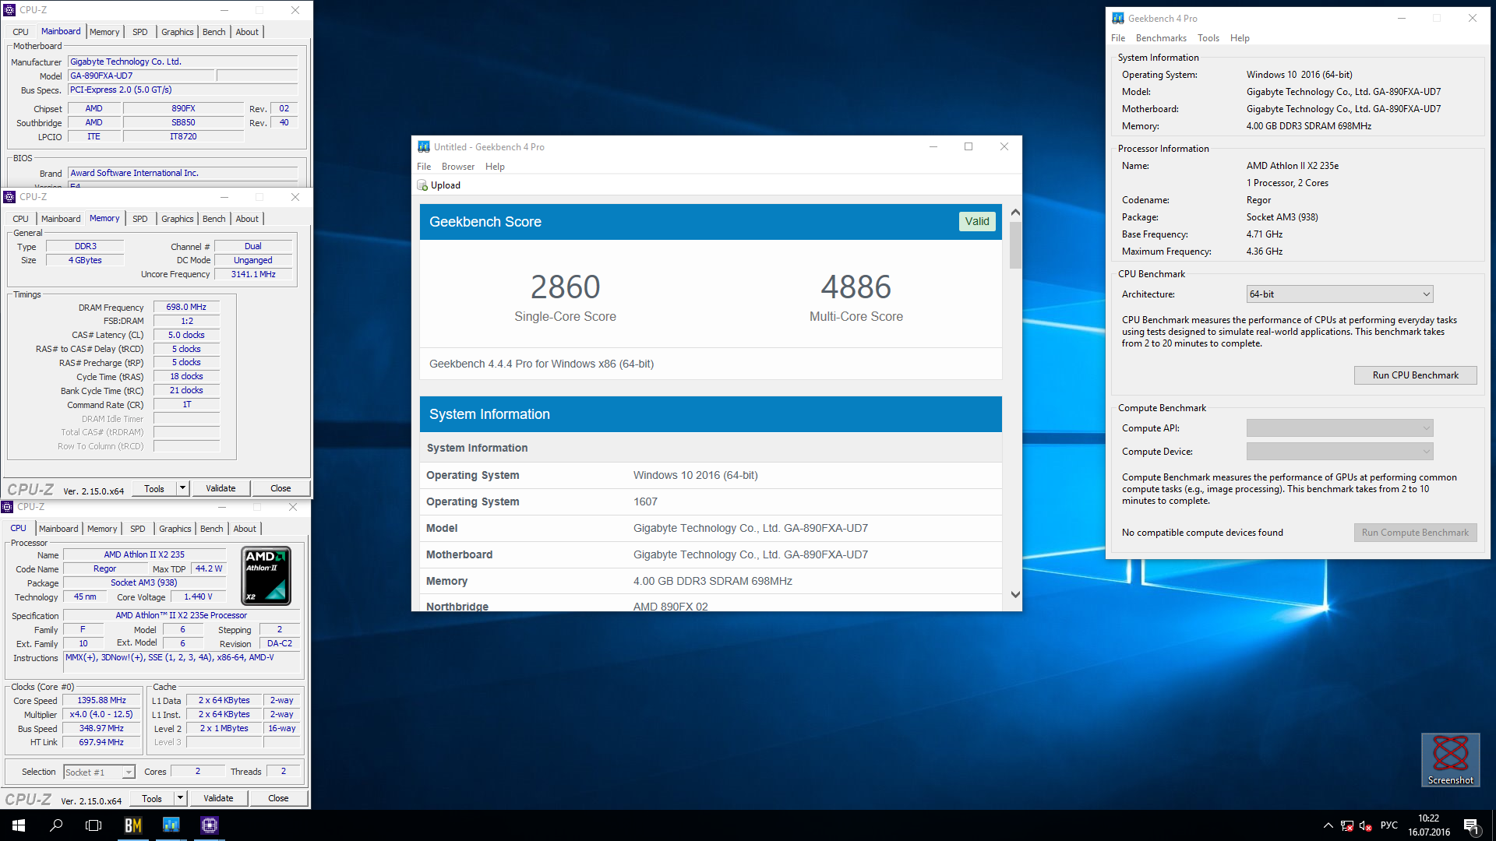Viewport: 1496px width, 841px height.
Task: Open Mainboard tab in bottom CPU-Z window
Action: coord(58,529)
